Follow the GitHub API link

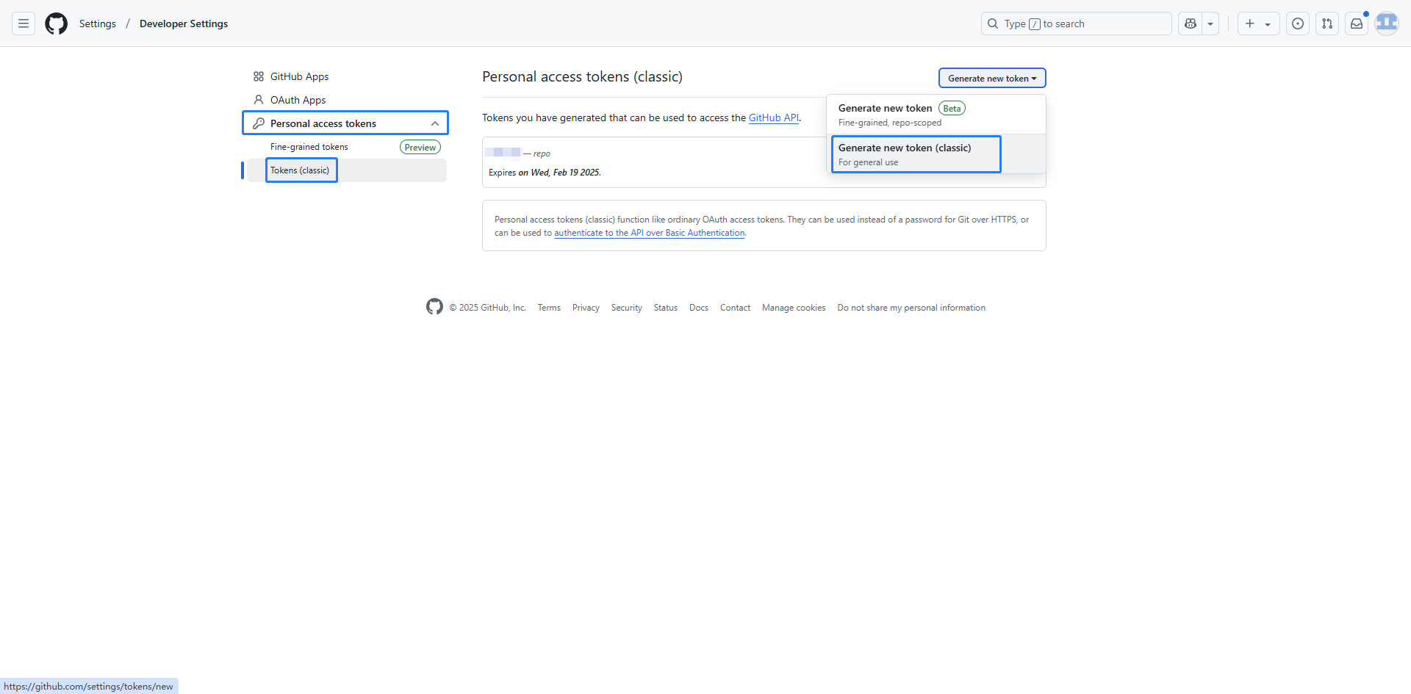coord(773,118)
